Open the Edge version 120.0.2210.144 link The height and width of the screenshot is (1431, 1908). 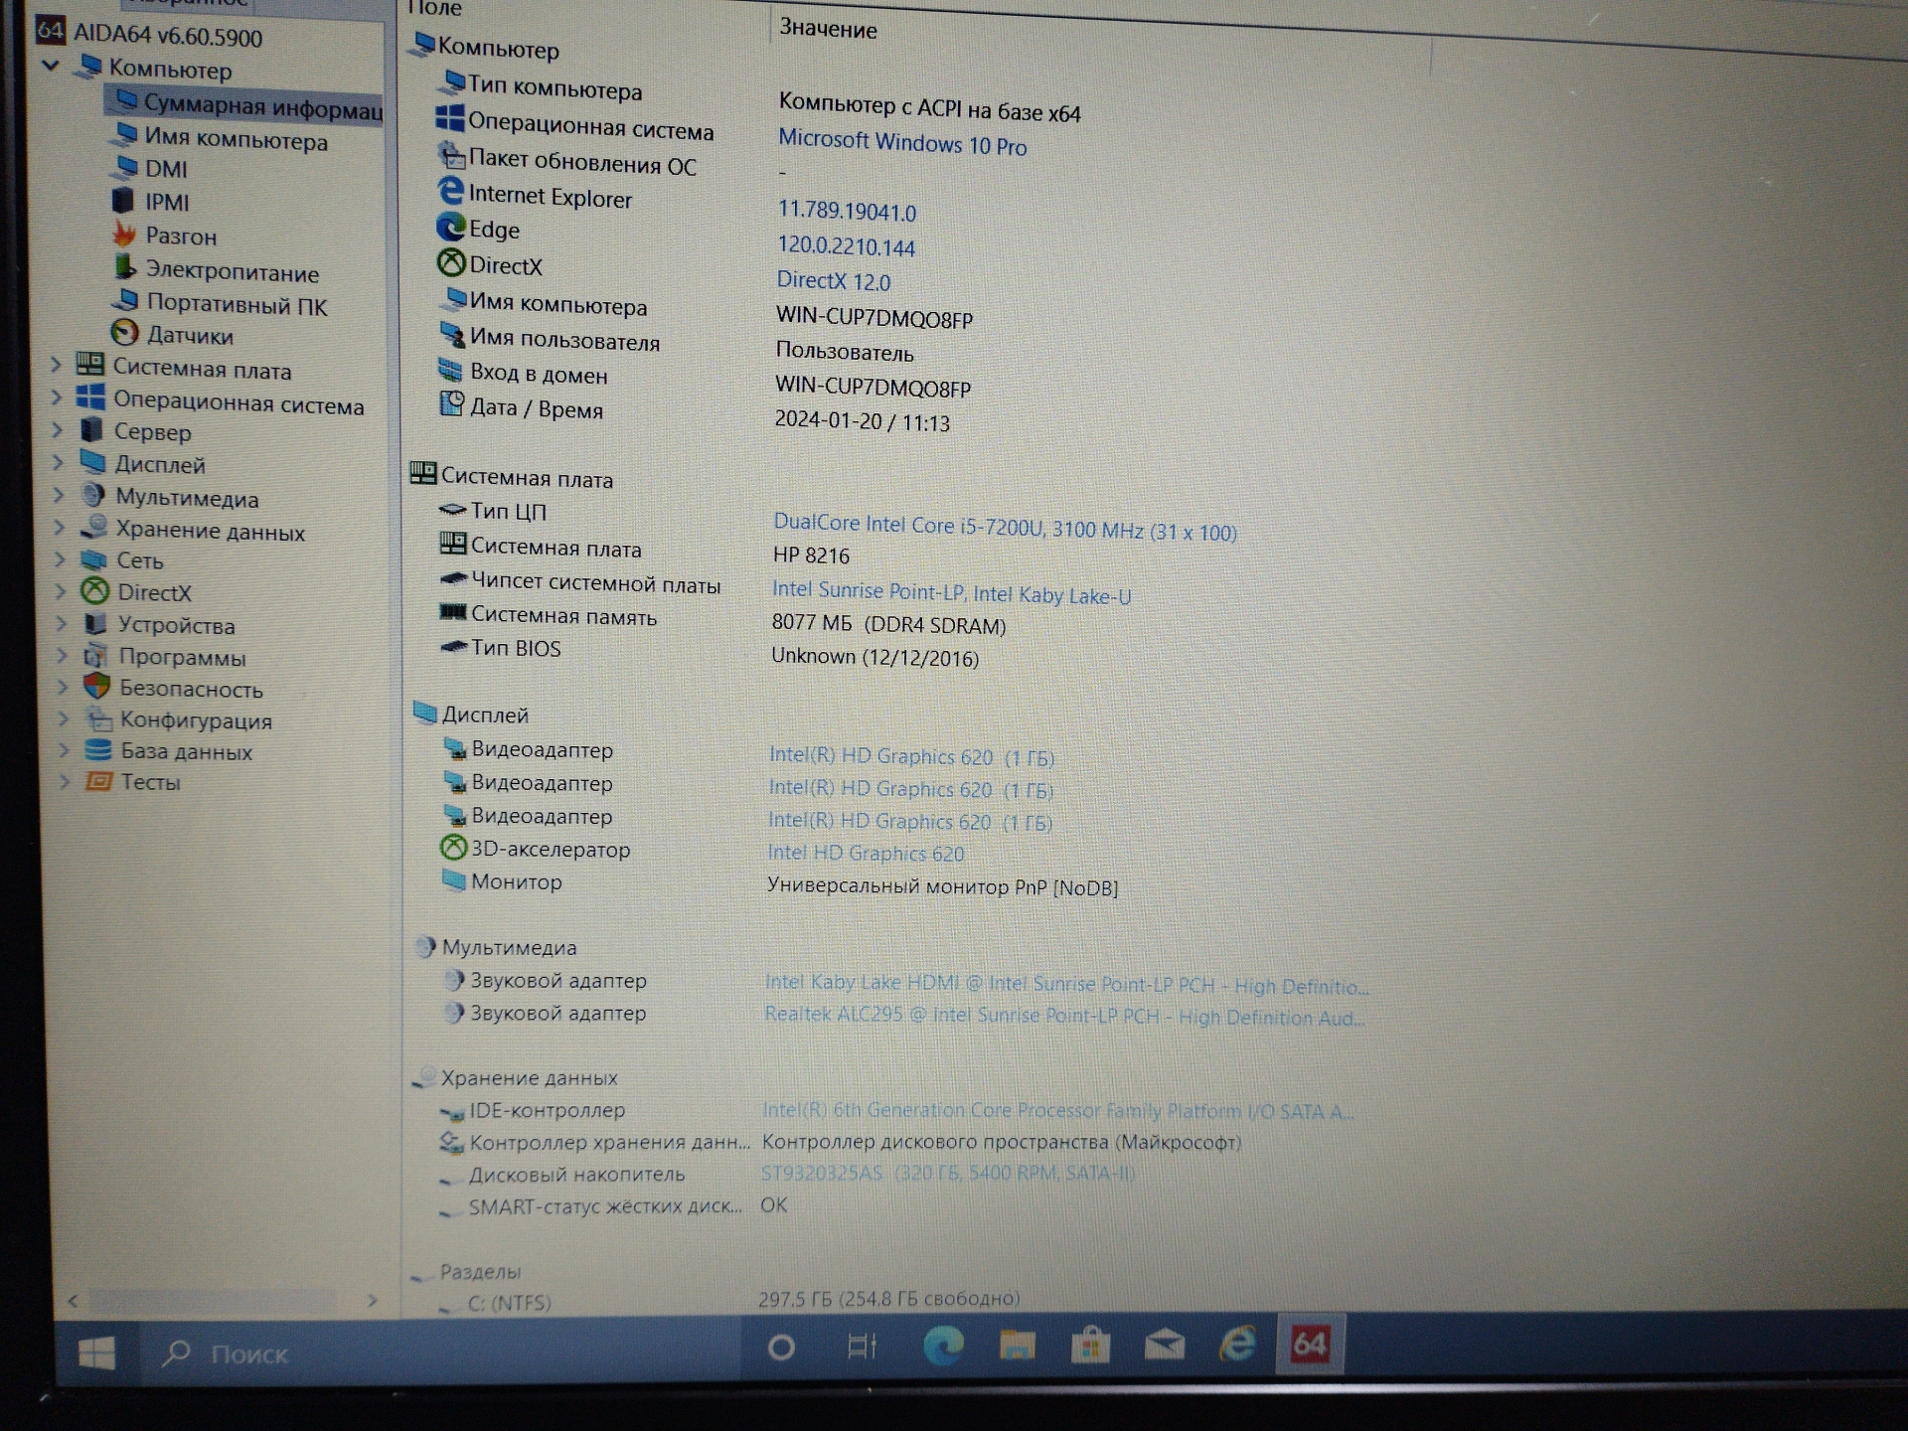[846, 245]
